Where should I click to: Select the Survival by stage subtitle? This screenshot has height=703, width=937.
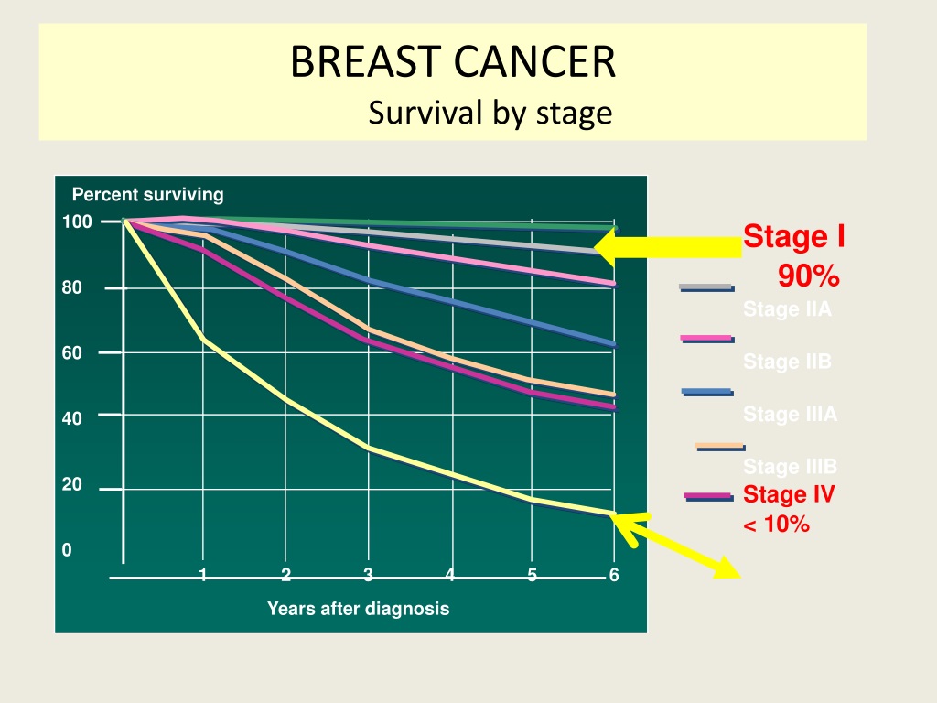point(490,113)
